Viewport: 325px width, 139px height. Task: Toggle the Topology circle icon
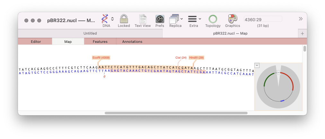tap(213, 19)
